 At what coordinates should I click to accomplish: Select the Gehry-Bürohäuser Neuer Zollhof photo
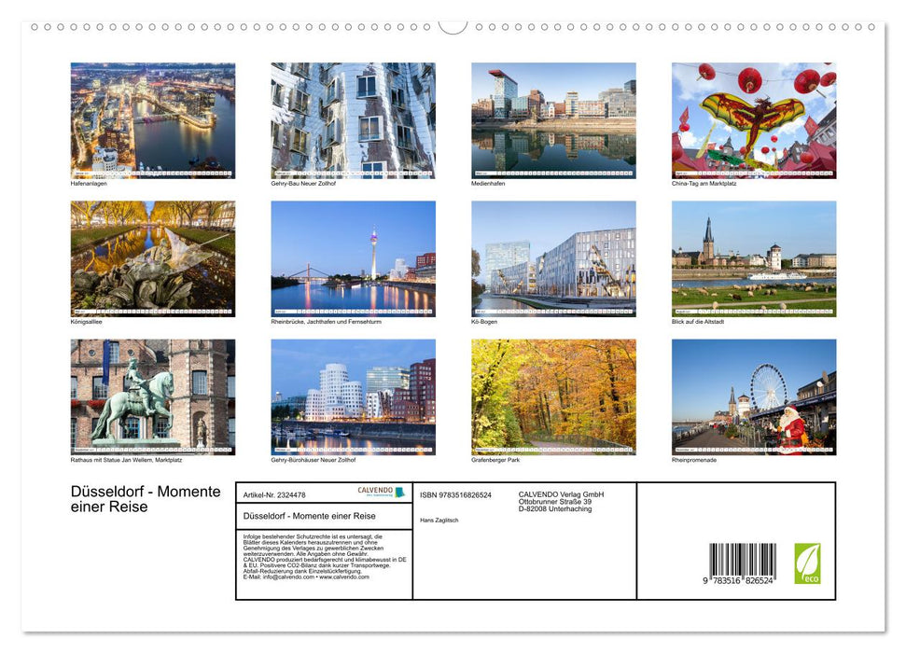pos(353,397)
